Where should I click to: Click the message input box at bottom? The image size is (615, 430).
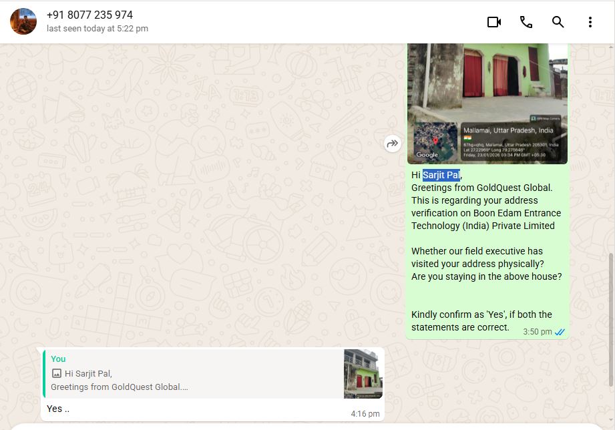coord(307,427)
